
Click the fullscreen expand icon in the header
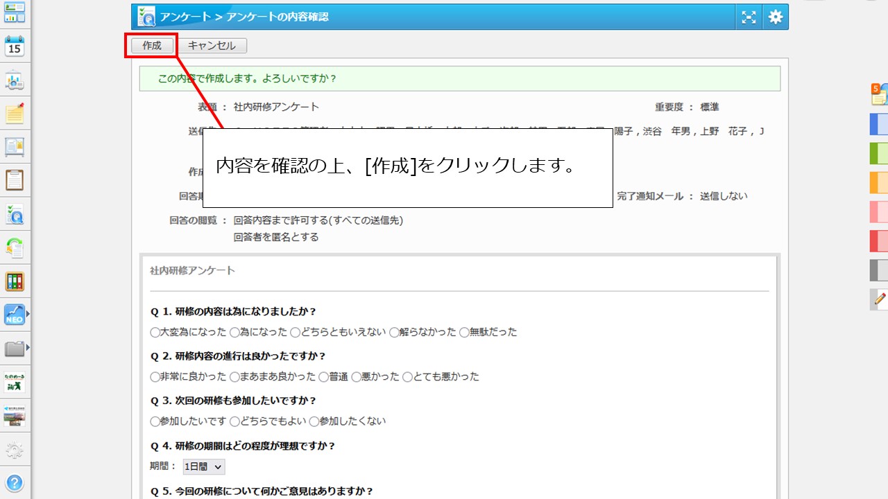coord(749,17)
